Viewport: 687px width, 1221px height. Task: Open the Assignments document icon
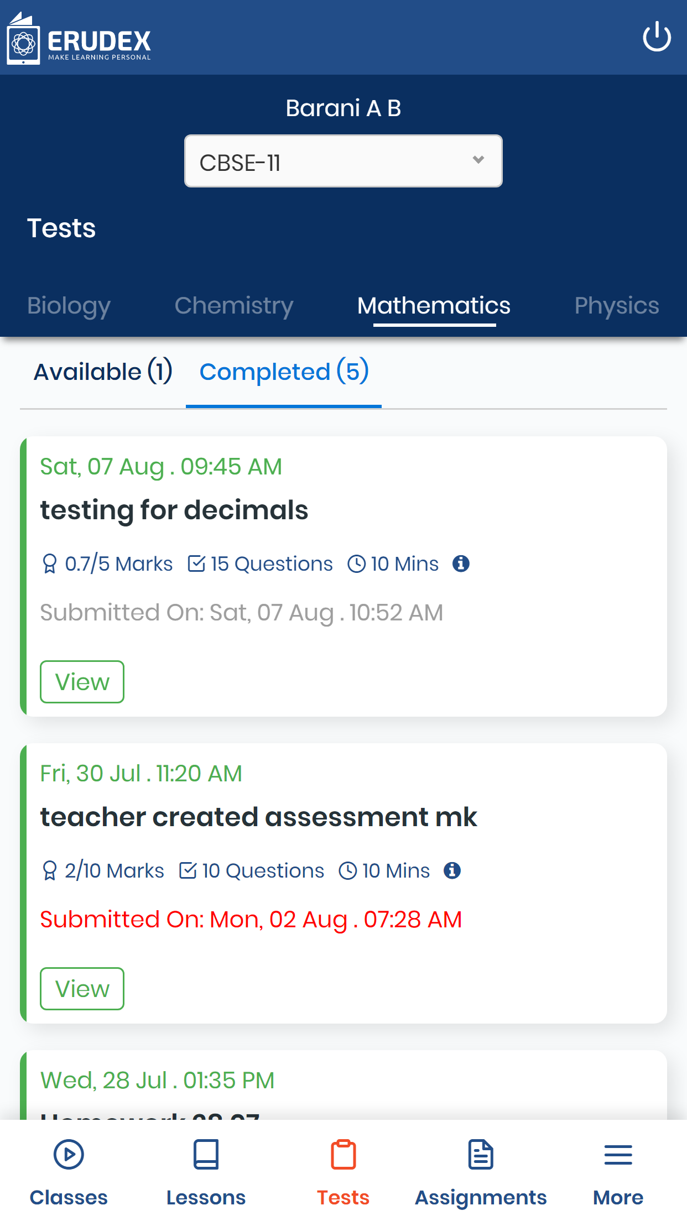click(480, 1155)
